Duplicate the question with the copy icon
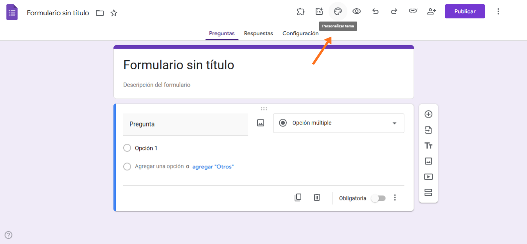The width and height of the screenshot is (527, 244). pos(298,197)
